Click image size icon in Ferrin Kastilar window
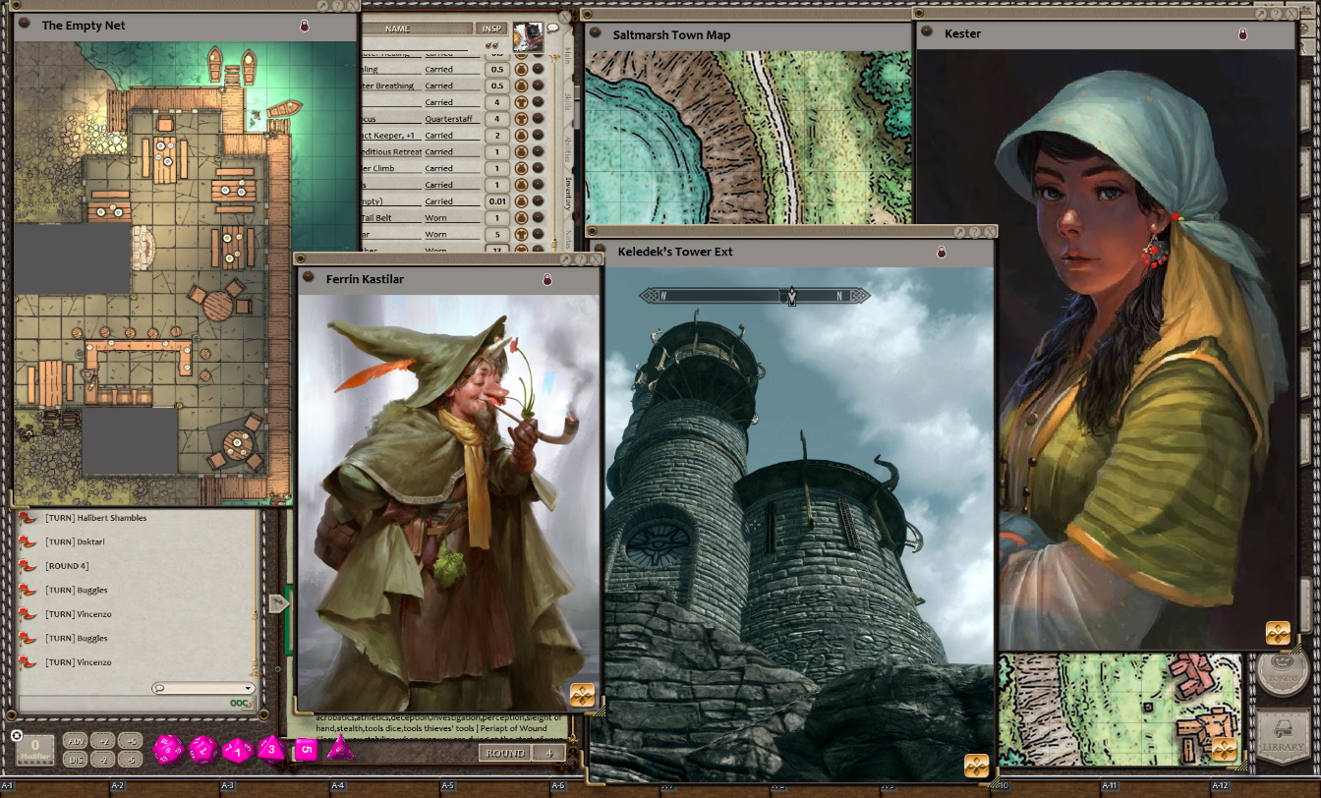 [582, 695]
